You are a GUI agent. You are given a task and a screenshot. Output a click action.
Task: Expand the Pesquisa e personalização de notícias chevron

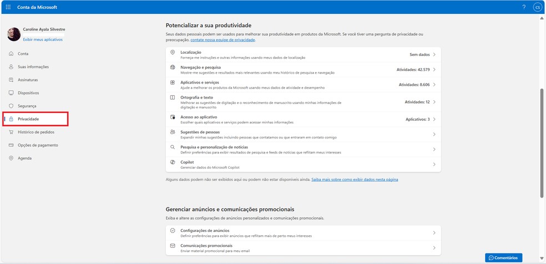[x=434, y=149]
